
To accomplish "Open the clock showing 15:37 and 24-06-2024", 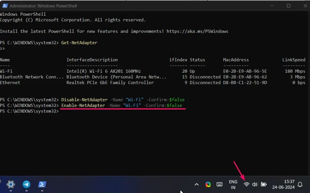I will [x=283, y=184].
